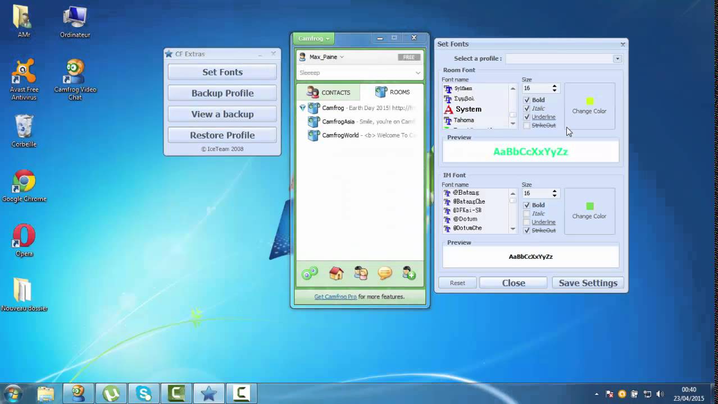Click Save Settings in Set Fonts
This screenshot has height=404, width=718.
(x=588, y=283)
